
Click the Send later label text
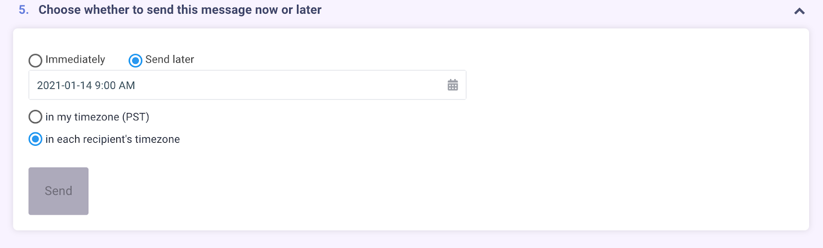170,60
